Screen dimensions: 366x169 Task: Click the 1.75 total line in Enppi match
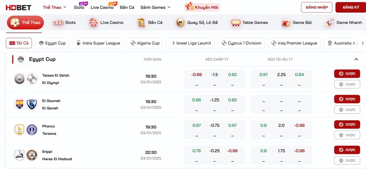coord(281,151)
